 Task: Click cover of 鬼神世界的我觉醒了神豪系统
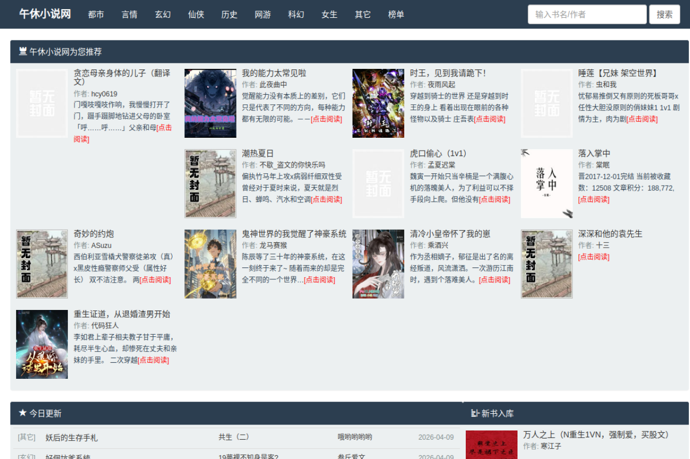click(210, 264)
